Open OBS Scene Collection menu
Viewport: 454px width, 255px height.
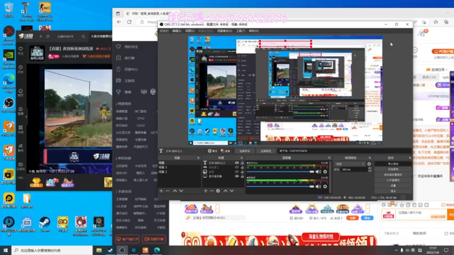[224, 31]
